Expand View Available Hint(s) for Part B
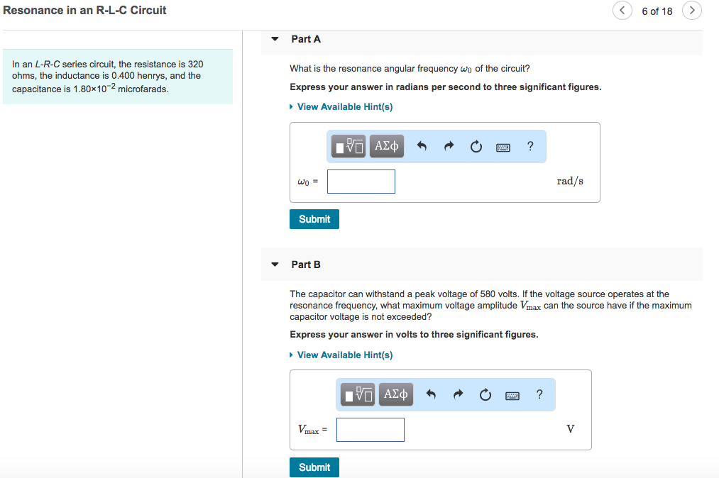This screenshot has height=478, width=719. [x=344, y=355]
